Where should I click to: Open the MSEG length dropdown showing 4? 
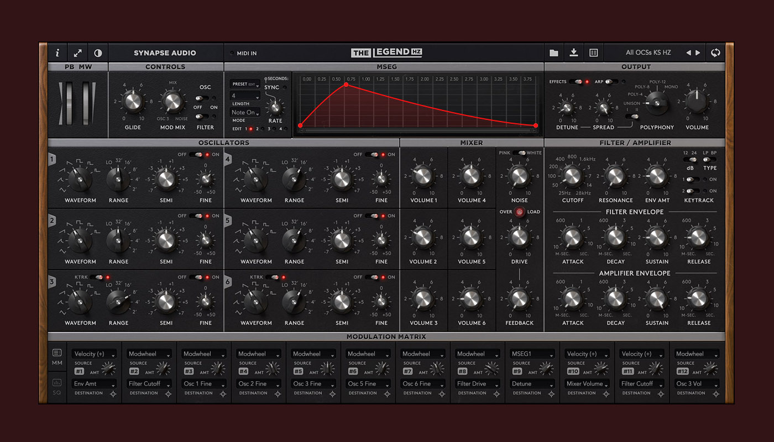(x=245, y=96)
